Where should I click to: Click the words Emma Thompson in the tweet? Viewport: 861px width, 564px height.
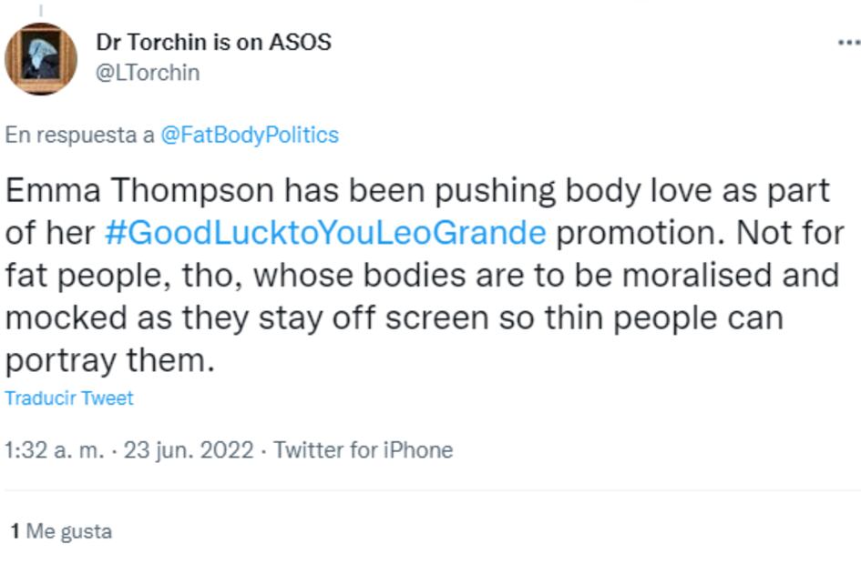[139, 191]
